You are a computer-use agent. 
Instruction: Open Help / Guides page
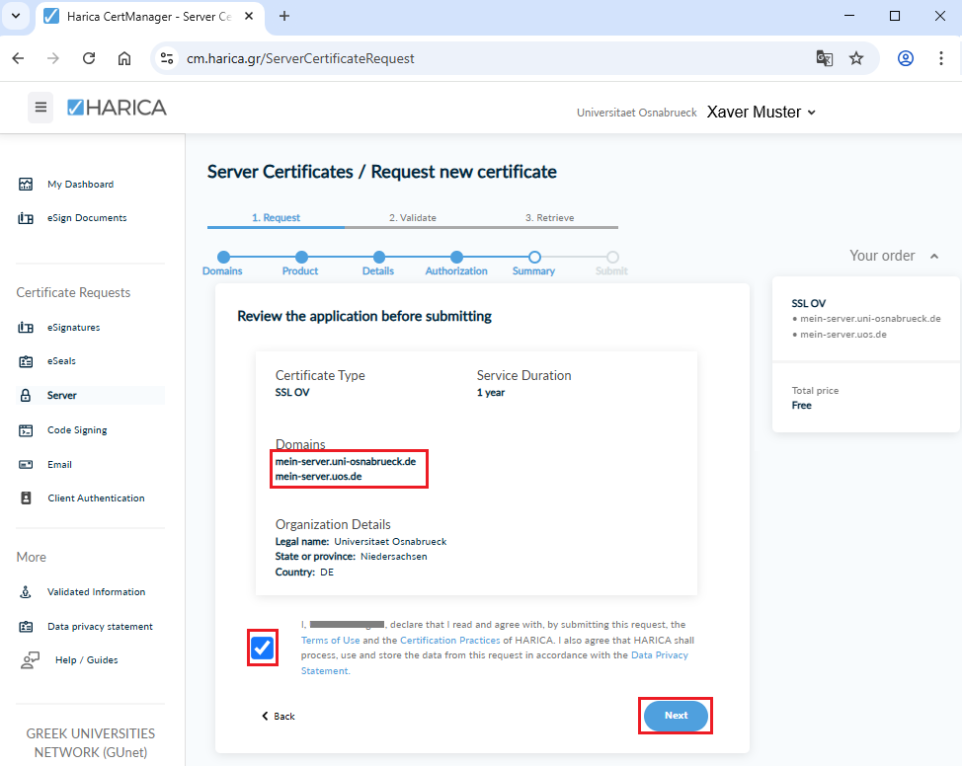[x=87, y=660]
